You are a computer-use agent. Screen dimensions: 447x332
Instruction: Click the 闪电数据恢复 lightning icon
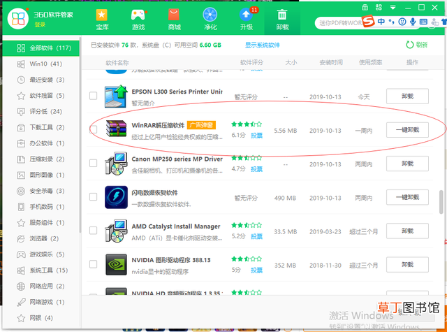click(116, 197)
